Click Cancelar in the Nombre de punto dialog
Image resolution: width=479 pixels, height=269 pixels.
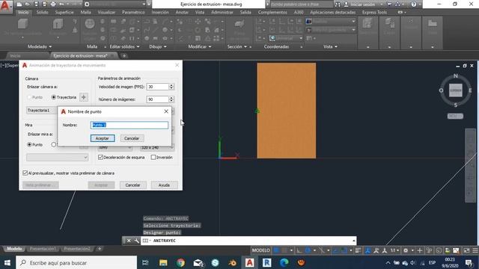(x=132, y=138)
